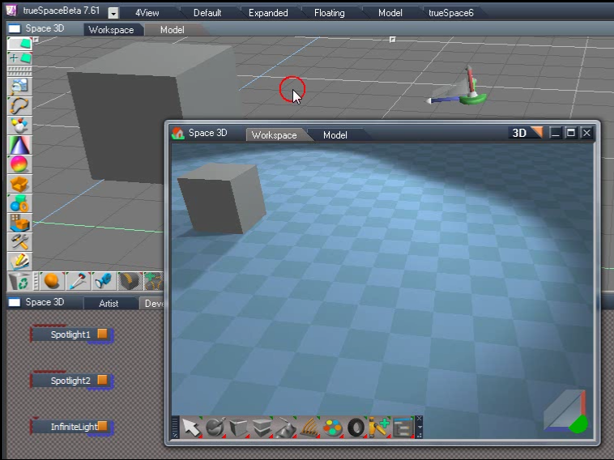
Task: Toggle the orange square on InfiniteLight
Action: pyautogui.click(x=102, y=426)
